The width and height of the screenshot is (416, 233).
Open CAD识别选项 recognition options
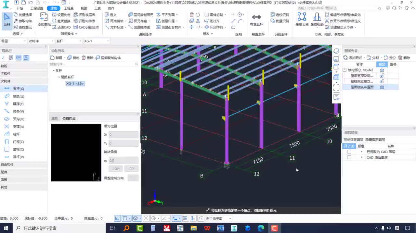click(x=86, y=27)
